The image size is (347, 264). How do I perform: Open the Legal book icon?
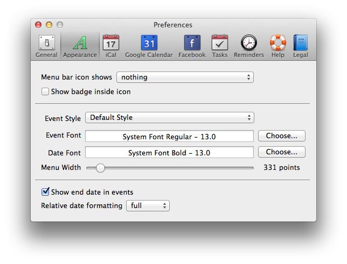[301, 43]
